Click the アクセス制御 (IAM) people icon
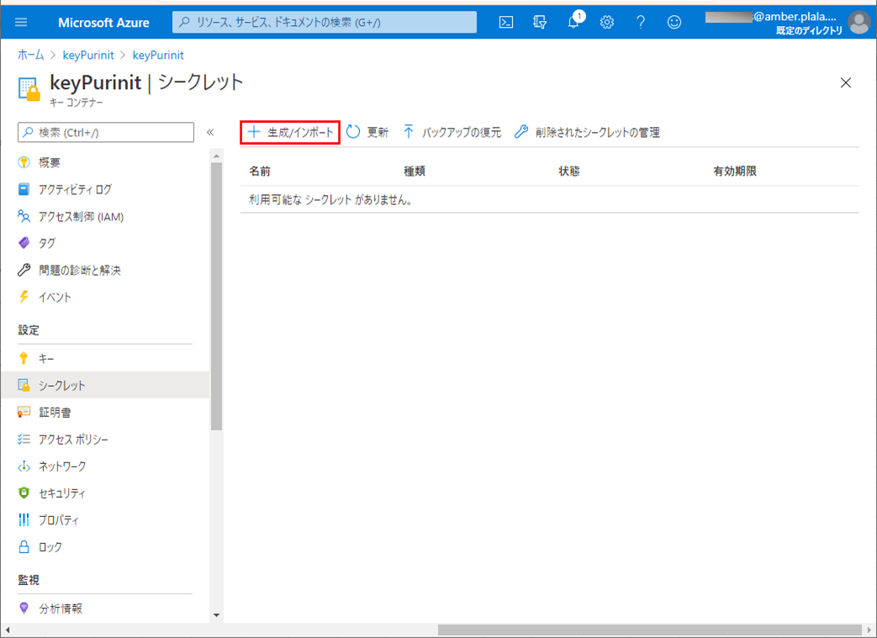The image size is (877, 638). click(24, 216)
